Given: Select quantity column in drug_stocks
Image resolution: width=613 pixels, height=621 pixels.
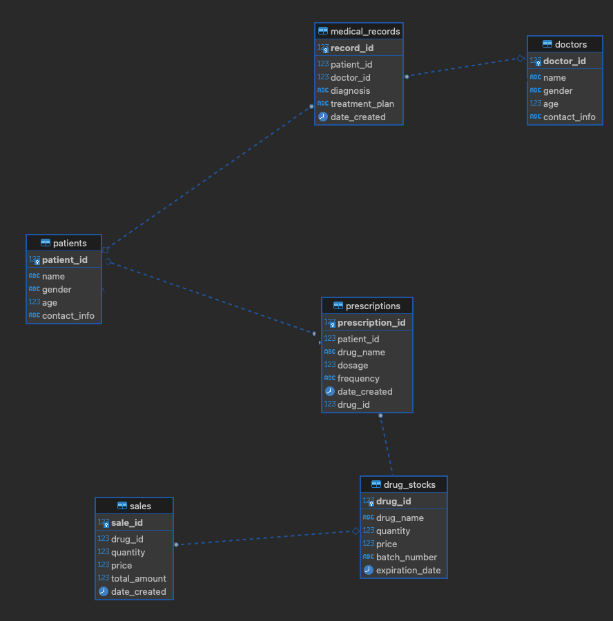Looking at the screenshot, I should (x=404, y=531).
